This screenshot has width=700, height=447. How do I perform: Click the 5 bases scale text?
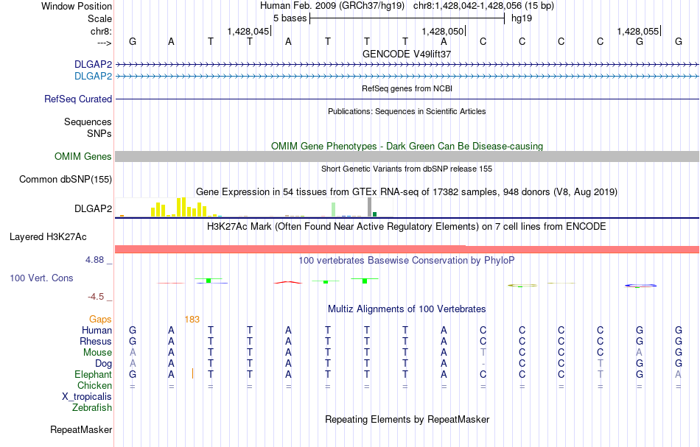coord(290,18)
